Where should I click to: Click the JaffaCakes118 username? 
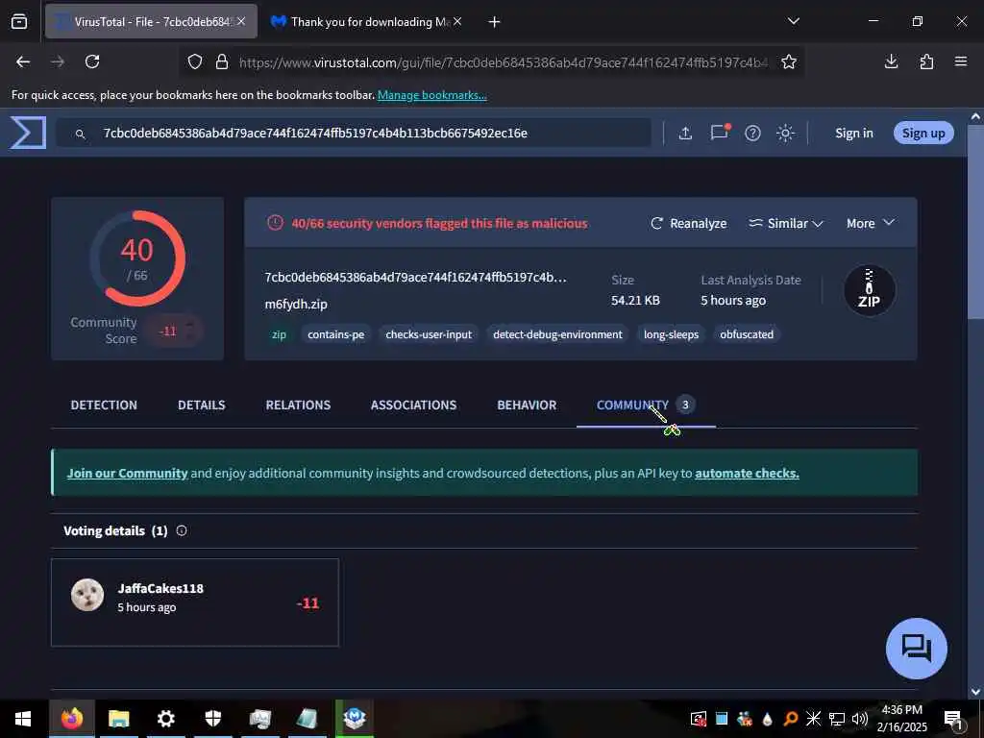point(160,589)
